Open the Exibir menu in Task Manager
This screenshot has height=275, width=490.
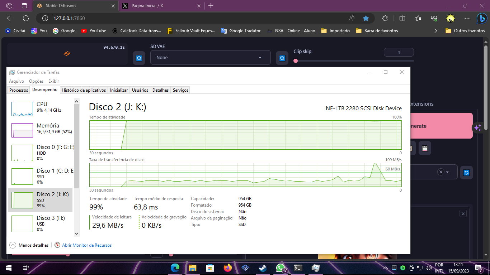click(x=54, y=81)
